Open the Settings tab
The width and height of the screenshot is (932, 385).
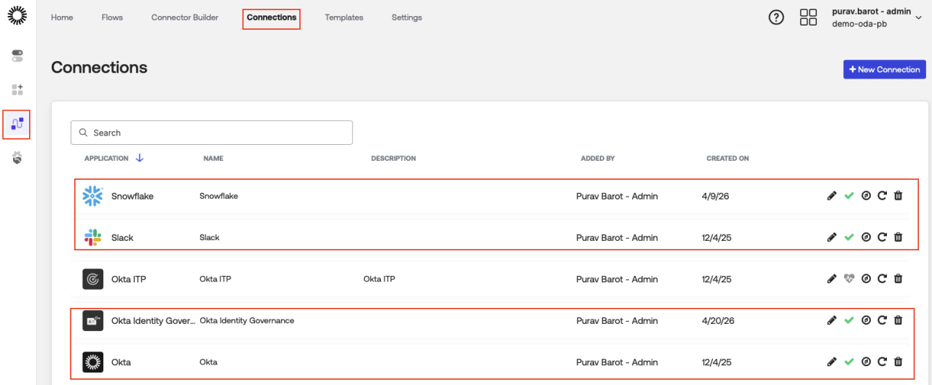coord(406,17)
